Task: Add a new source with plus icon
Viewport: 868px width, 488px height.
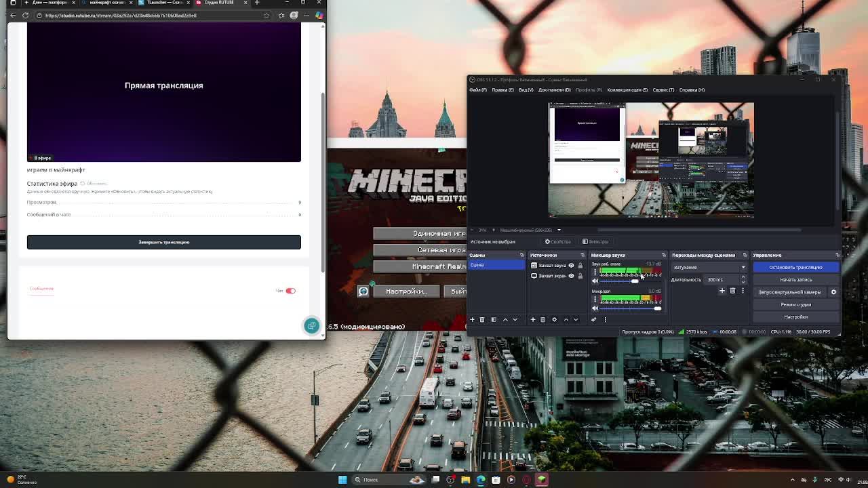Action: point(533,320)
